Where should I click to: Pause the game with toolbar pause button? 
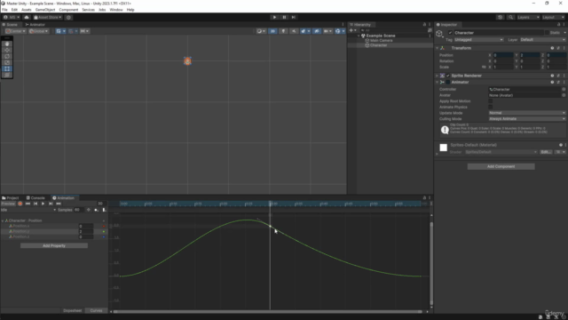(x=284, y=17)
